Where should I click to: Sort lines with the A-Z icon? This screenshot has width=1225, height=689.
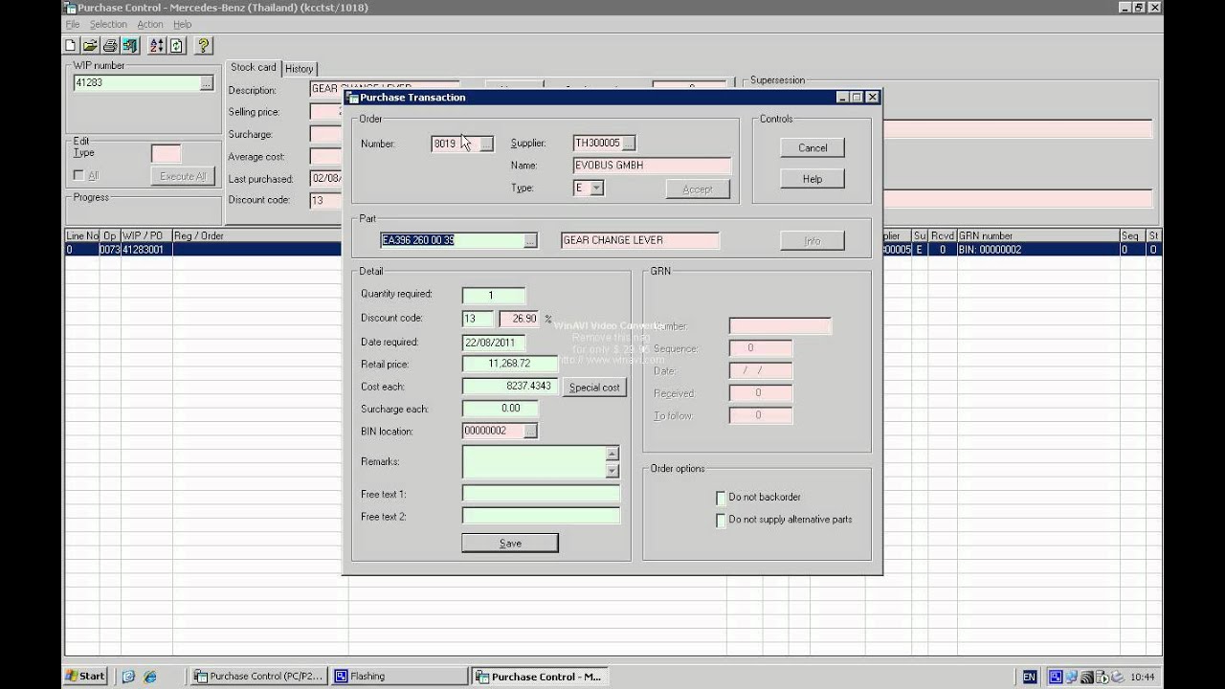coord(157,45)
